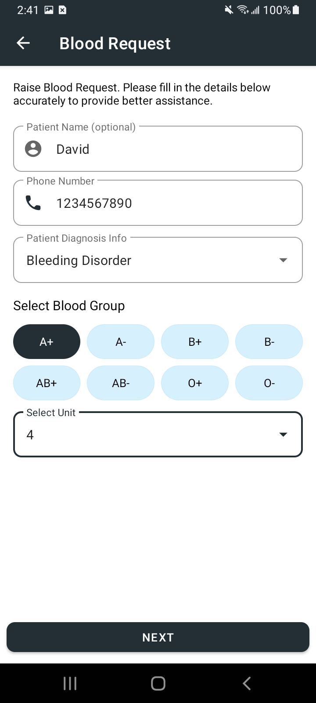
Task: Select B+ blood group chip
Action: tap(195, 342)
